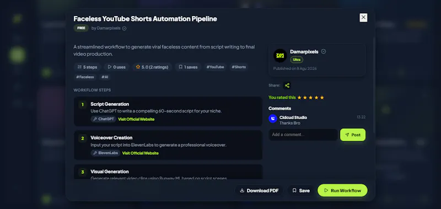Post the comment

tap(353, 135)
